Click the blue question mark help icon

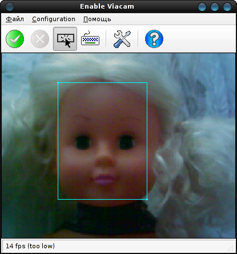point(154,39)
